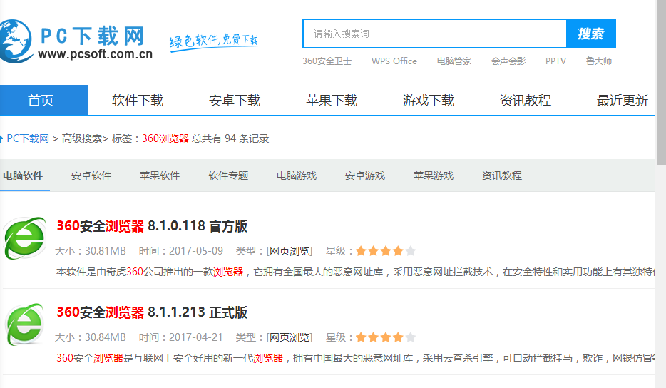The image size is (666, 388).
Task: Open the 最近更新 navigation item
Action: (x=623, y=101)
